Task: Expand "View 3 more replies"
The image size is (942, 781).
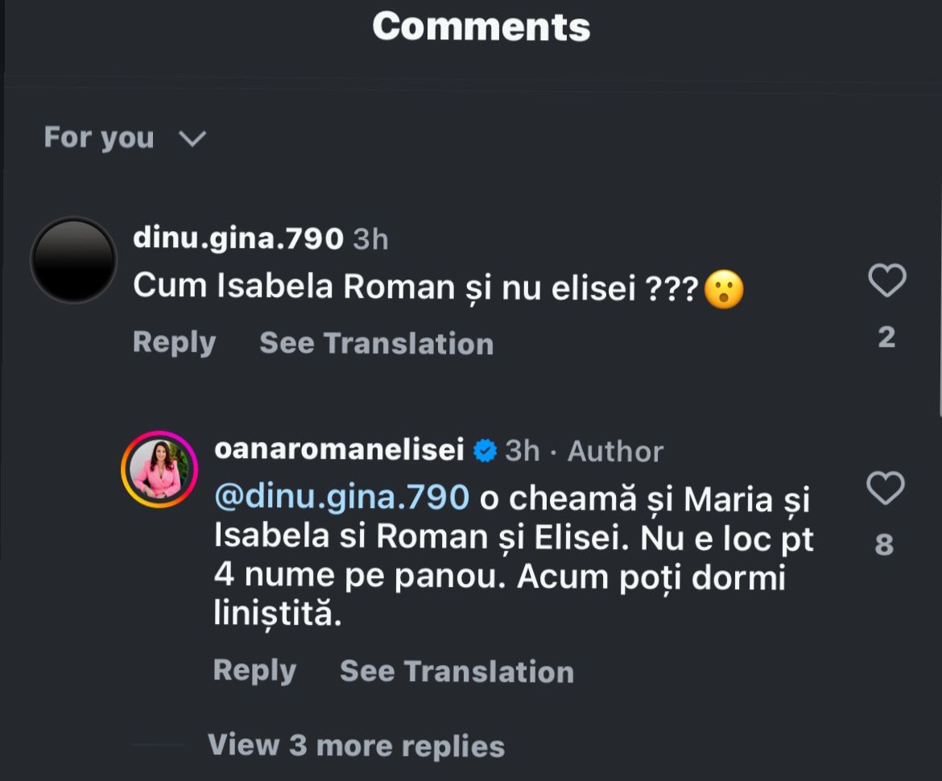Action: 356,746
